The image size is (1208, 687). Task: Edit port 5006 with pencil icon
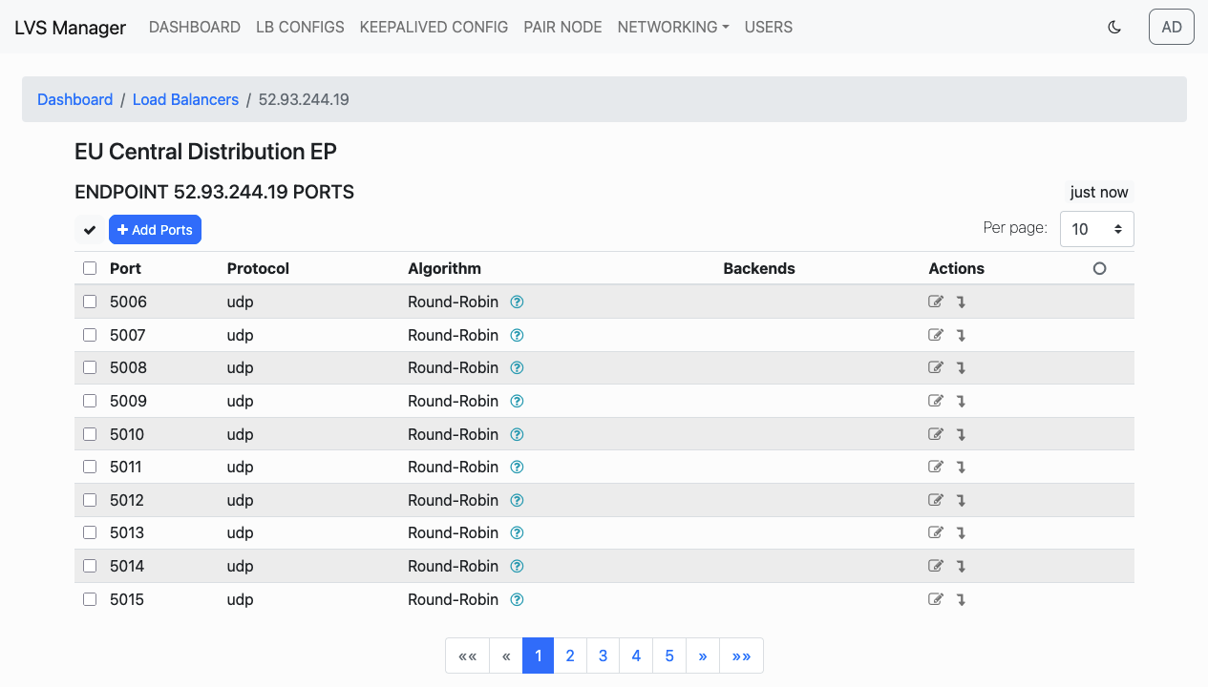[936, 302]
